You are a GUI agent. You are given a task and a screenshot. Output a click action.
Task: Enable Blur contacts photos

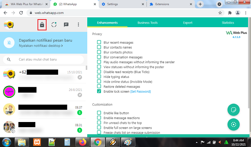(99, 52)
